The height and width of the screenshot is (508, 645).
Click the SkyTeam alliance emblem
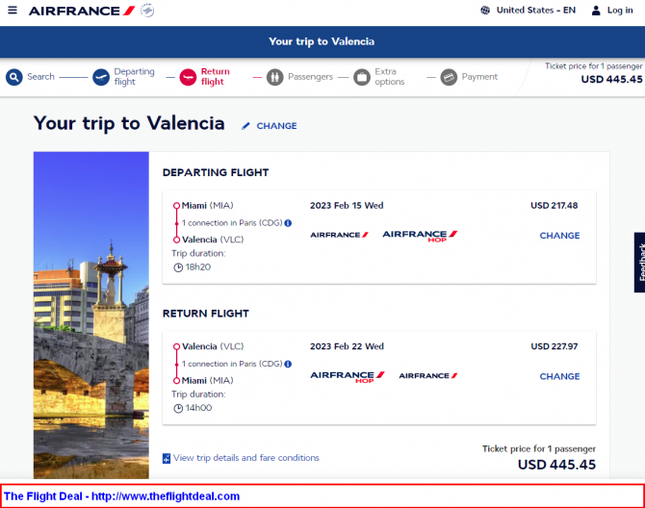pyautogui.click(x=147, y=11)
